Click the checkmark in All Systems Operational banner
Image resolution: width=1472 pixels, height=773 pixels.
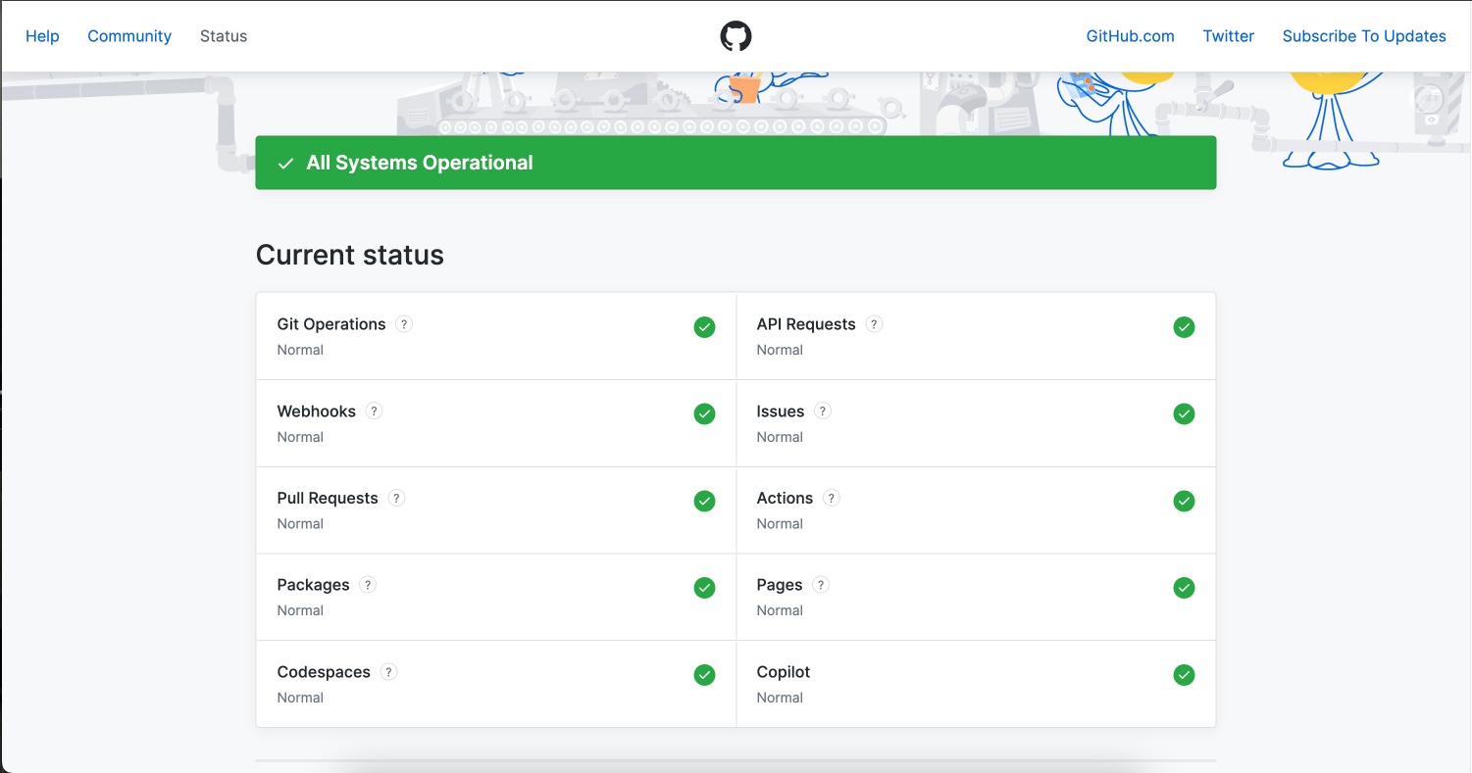285,164
